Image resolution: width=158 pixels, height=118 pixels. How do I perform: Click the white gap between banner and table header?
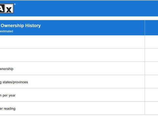coord(79,18)
